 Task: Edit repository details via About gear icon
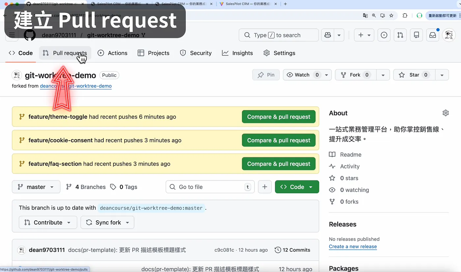click(446, 113)
